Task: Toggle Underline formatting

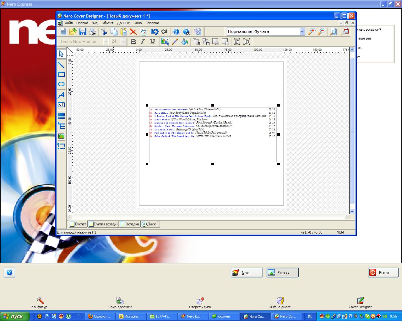Action: click(x=153, y=41)
